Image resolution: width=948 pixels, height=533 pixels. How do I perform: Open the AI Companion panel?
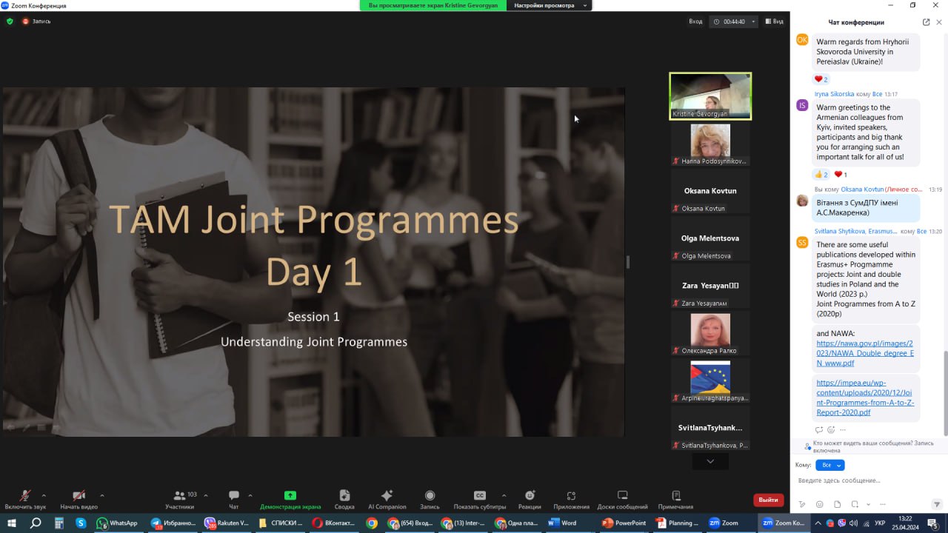pyautogui.click(x=387, y=497)
